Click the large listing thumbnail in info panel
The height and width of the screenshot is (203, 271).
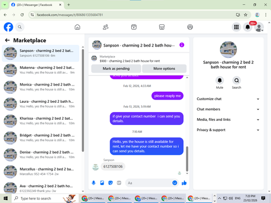coord(228,49)
